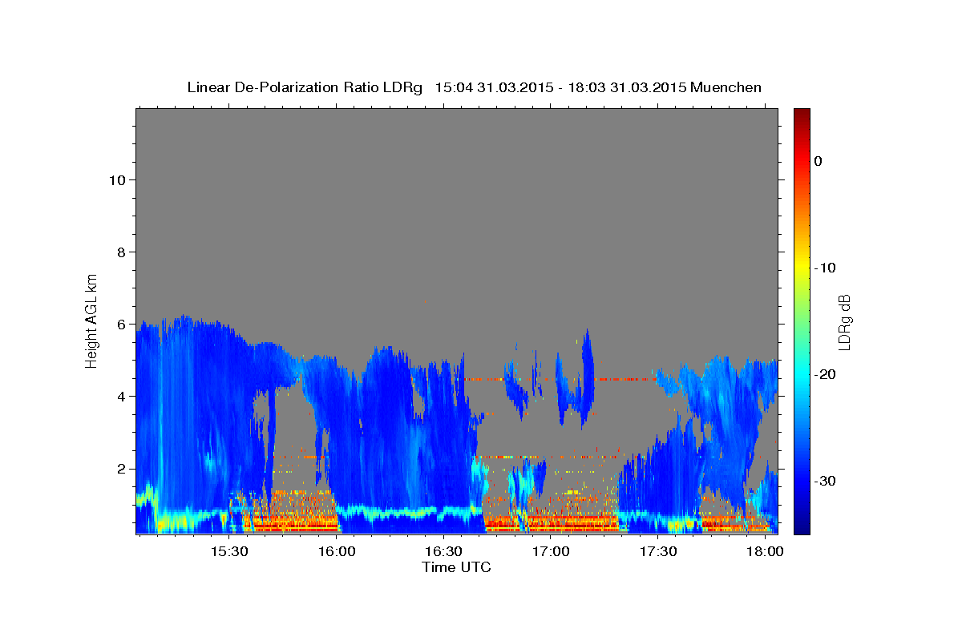Click the colorbar value 0 label
962x641 pixels.
pos(819,161)
